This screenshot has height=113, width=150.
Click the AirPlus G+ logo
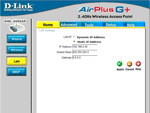click(x=104, y=10)
